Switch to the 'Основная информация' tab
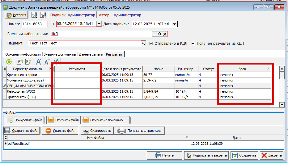Viewport: 288px width, 163px height. pos(23,54)
